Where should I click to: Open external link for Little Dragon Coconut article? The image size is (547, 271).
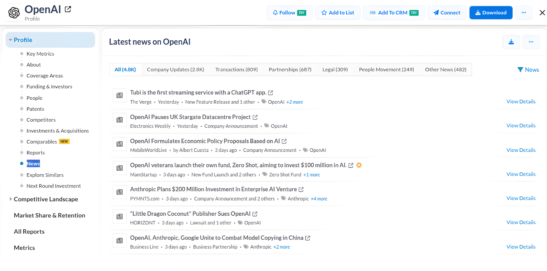pyautogui.click(x=255, y=214)
